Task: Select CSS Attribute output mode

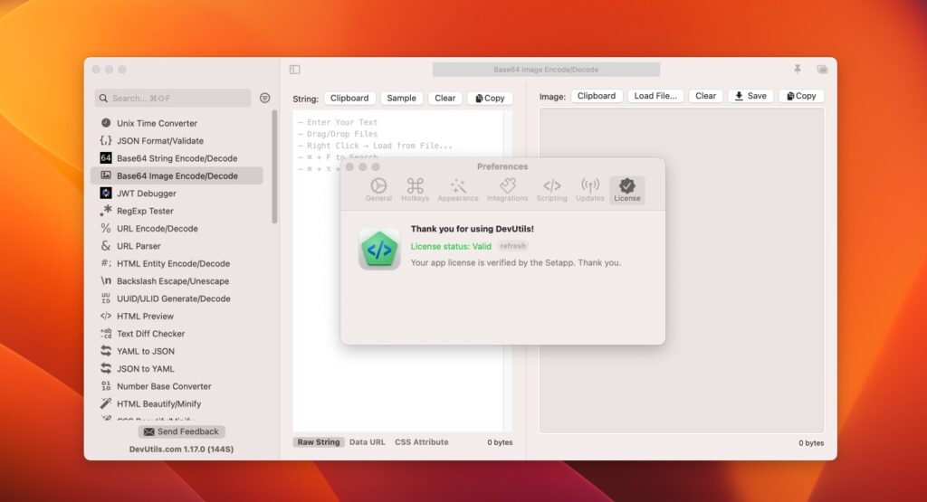Action: pos(422,441)
